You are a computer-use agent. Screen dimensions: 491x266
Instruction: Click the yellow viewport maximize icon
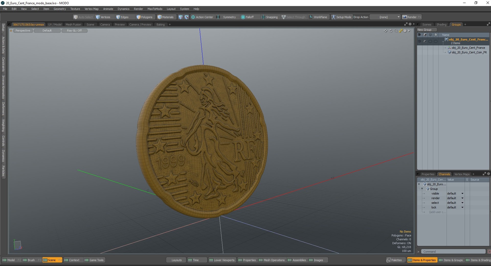401,31
